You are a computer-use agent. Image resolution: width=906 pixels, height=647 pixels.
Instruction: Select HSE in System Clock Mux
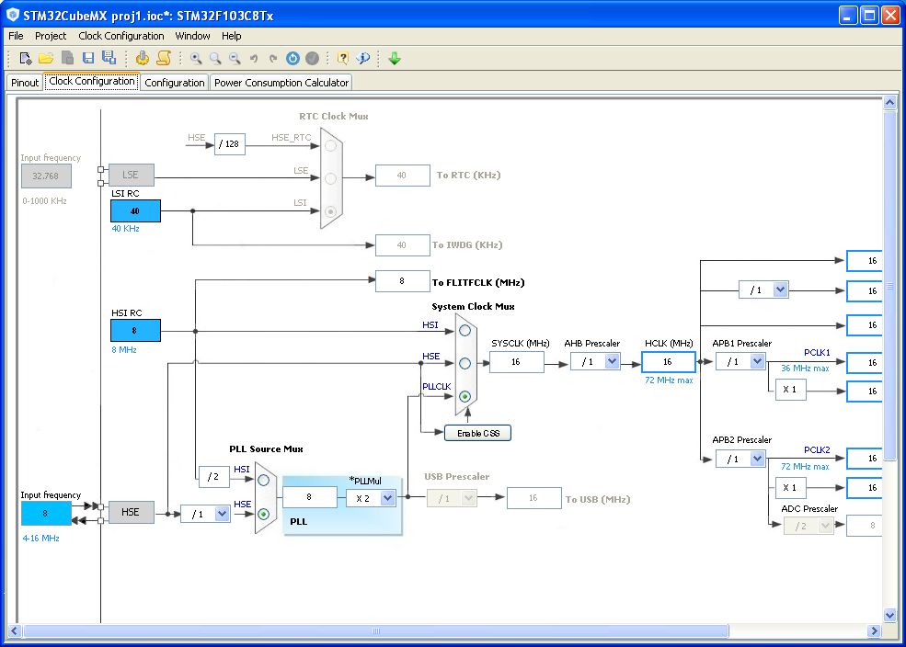click(x=464, y=364)
